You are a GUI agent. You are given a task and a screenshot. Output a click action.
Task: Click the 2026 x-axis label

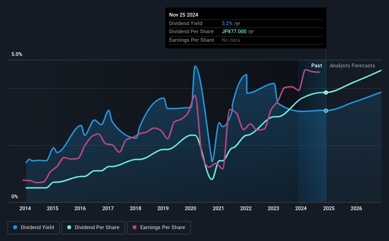pos(356,208)
